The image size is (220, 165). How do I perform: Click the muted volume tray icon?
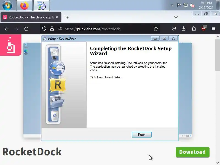tap(192, 5)
